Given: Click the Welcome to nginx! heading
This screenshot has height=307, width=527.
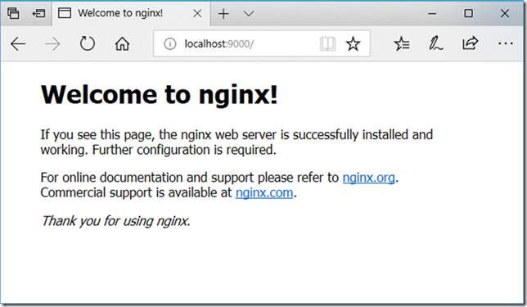Looking at the screenshot, I should tap(160, 94).
